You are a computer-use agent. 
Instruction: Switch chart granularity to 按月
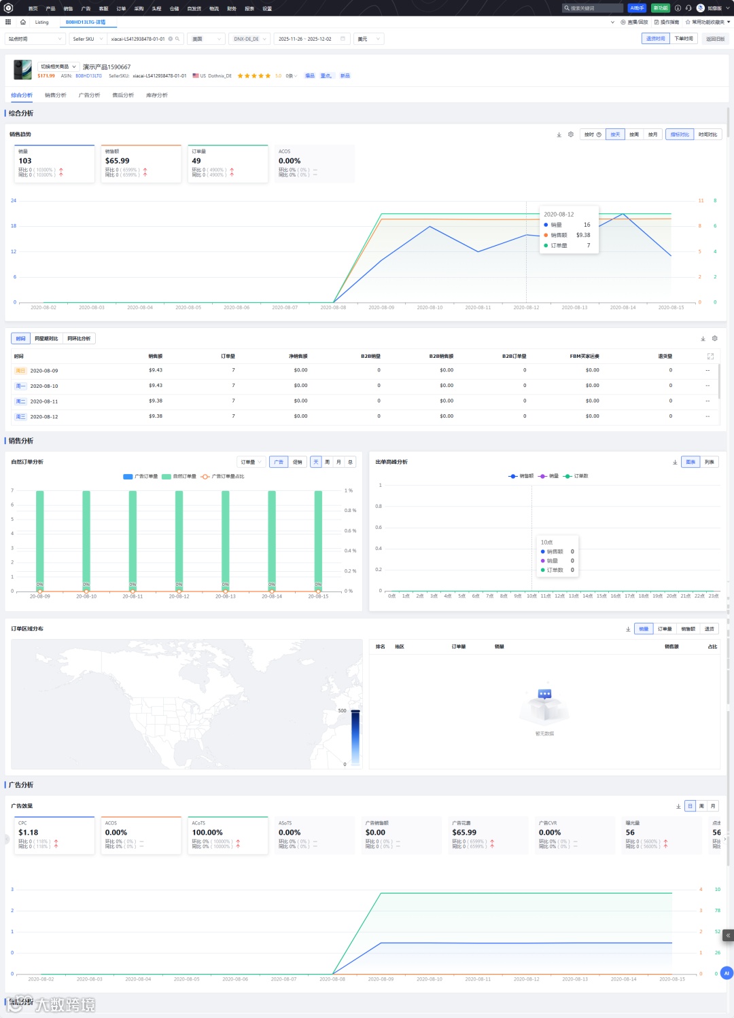(x=653, y=134)
